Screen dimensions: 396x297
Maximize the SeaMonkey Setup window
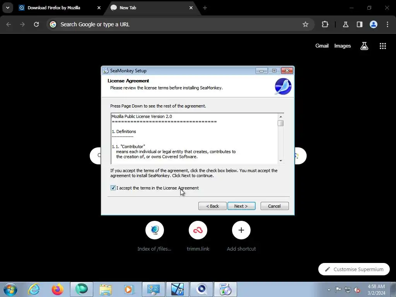click(x=274, y=71)
